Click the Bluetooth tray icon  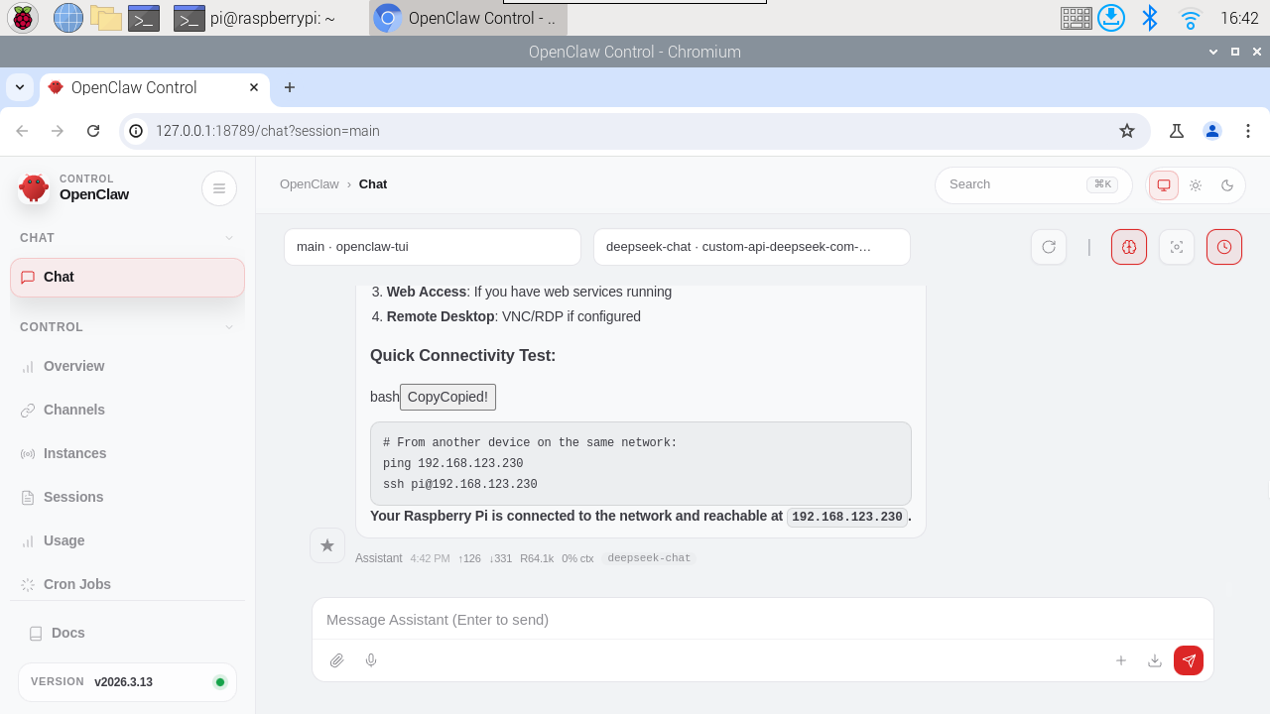(1150, 18)
